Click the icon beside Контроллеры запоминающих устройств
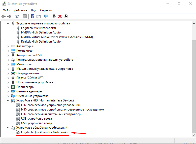The image size is (196, 144). tap(13, 60)
